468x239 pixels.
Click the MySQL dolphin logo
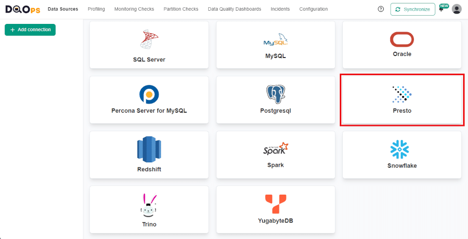pyautogui.click(x=275, y=40)
